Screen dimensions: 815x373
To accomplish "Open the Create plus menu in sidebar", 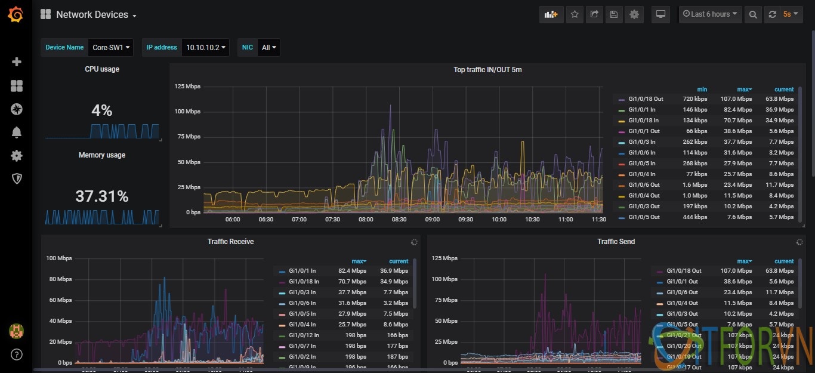I will click(x=17, y=62).
